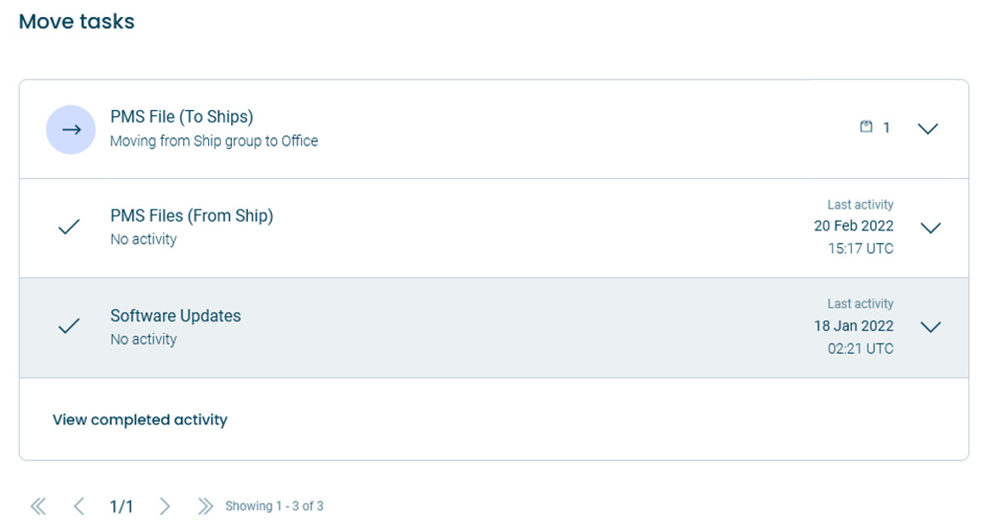The height and width of the screenshot is (530, 982).
Task: Click the blue arrow icon for PMS File
Action: [71, 130]
